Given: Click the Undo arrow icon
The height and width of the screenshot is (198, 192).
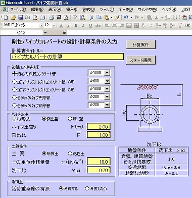Looking at the screenshot, I should pyautogui.click(x=126, y=17).
